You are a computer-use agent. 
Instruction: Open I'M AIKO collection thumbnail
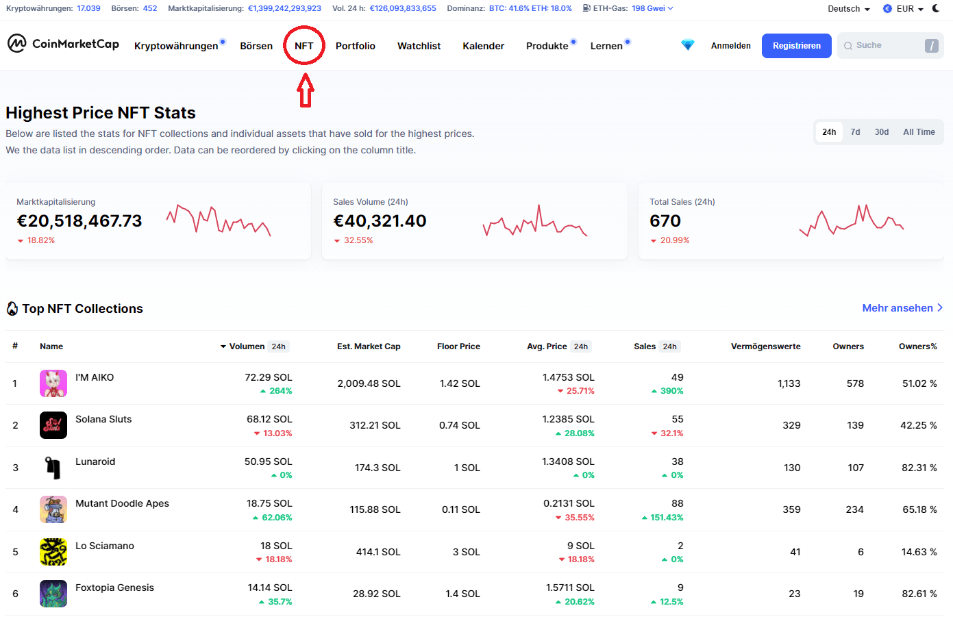point(53,383)
